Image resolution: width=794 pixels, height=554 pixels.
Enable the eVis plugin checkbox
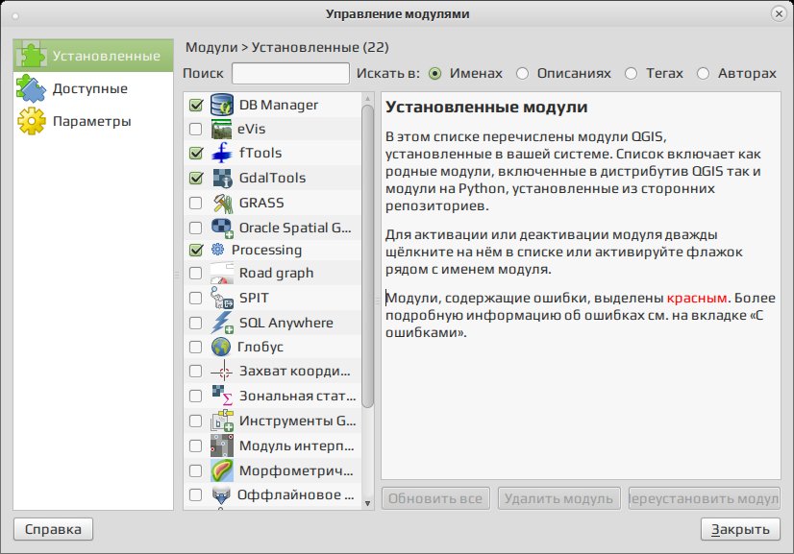(195, 129)
